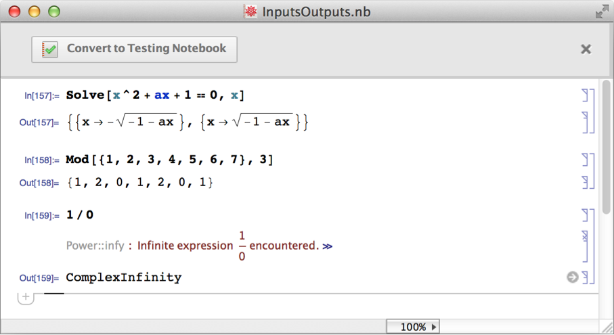The image size is (614, 335).
Task: Select the Out[157] output cell bracket
Action: tap(585, 122)
